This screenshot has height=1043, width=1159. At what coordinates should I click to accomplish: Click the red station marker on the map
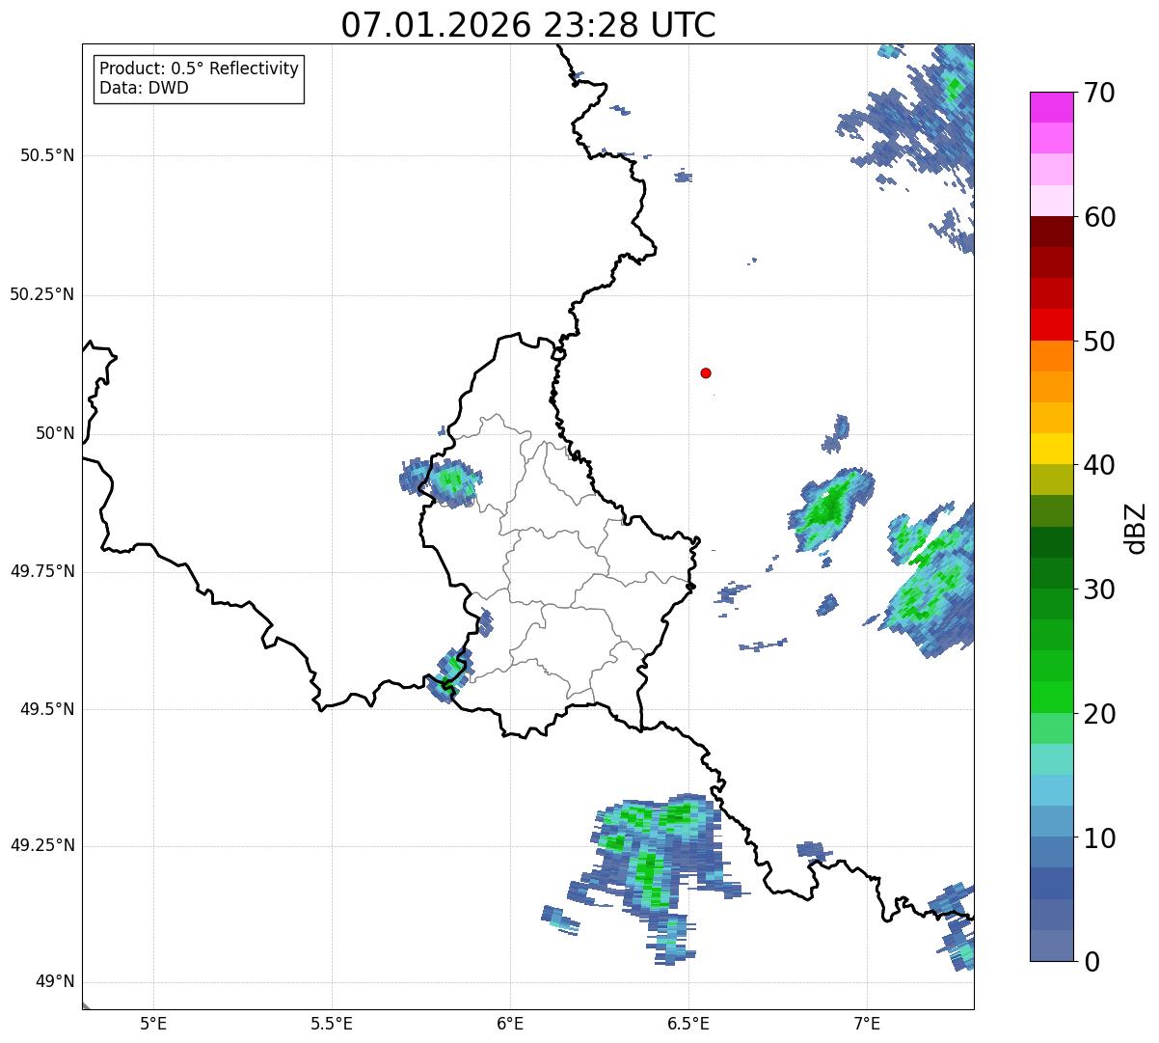(x=706, y=372)
